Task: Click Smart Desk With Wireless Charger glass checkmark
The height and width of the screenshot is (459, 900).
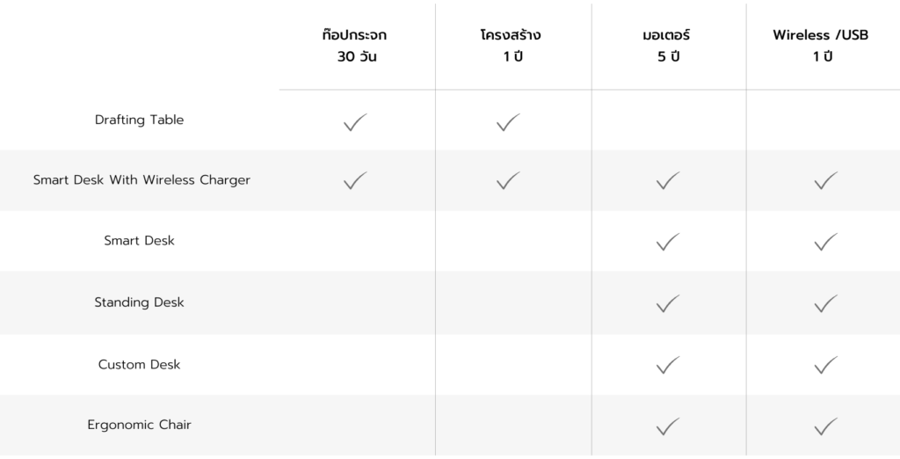Action: pyautogui.click(x=355, y=181)
